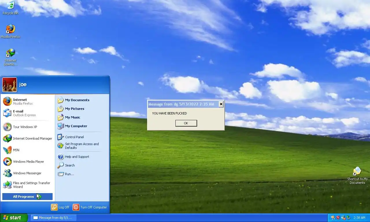
Task: Open E-mail Outlook Express in Start menu
Action: (x=28, y=113)
